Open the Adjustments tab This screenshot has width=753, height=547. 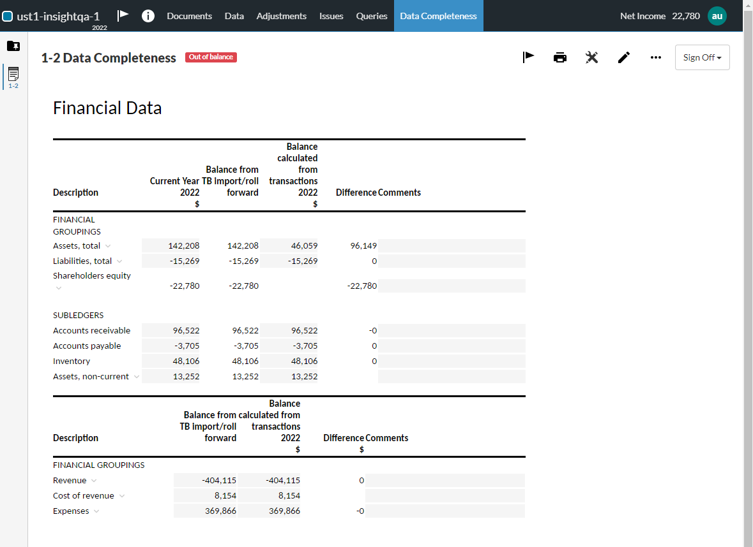pyautogui.click(x=281, y=16)
